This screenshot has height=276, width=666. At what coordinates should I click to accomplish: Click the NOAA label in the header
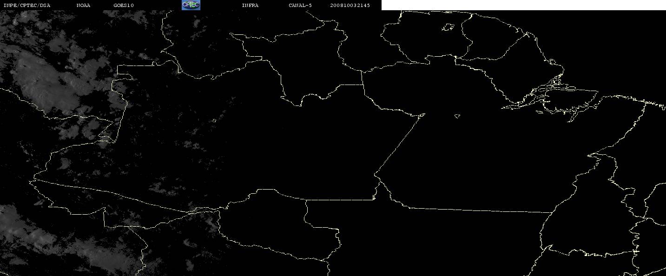click(x=83, y=6)
